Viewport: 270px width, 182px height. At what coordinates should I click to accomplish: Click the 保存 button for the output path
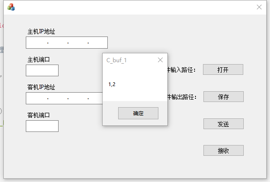223,97
